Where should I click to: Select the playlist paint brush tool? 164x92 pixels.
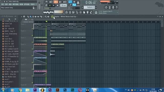[30, 17]
